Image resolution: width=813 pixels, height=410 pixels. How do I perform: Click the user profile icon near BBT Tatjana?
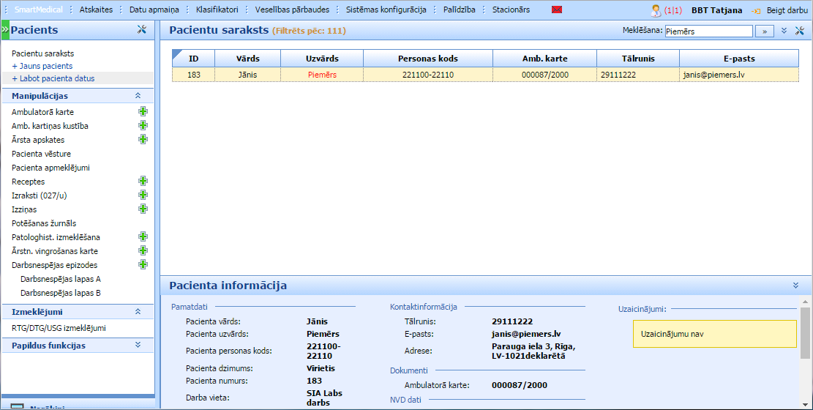656,10
